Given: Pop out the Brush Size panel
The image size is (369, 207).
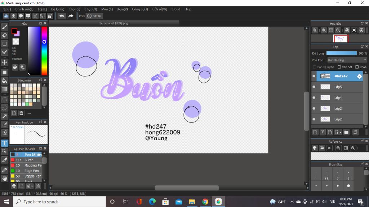Looking at the screenshot, I should 362,164.
